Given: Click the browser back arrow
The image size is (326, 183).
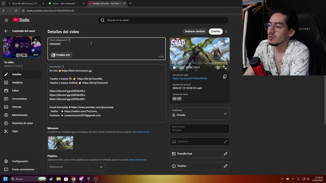Looking at the screenshot, I should [4, 11].
